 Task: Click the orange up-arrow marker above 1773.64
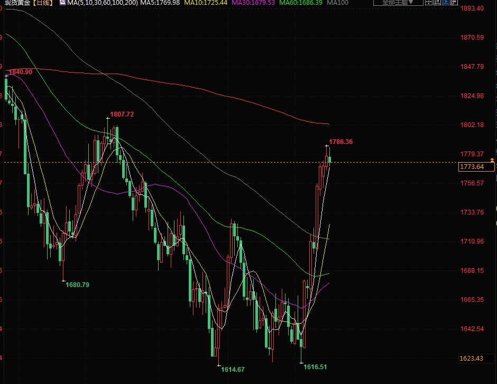(x=493, y=159)
